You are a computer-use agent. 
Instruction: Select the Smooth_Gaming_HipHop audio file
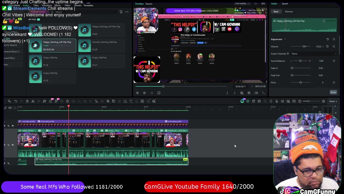[x=102, y=46]
